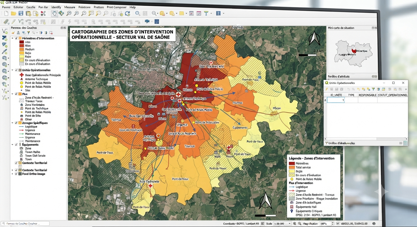417x227 pixels.
Task: Click the Rajx pale yellow color swatch
Action: 21,56
